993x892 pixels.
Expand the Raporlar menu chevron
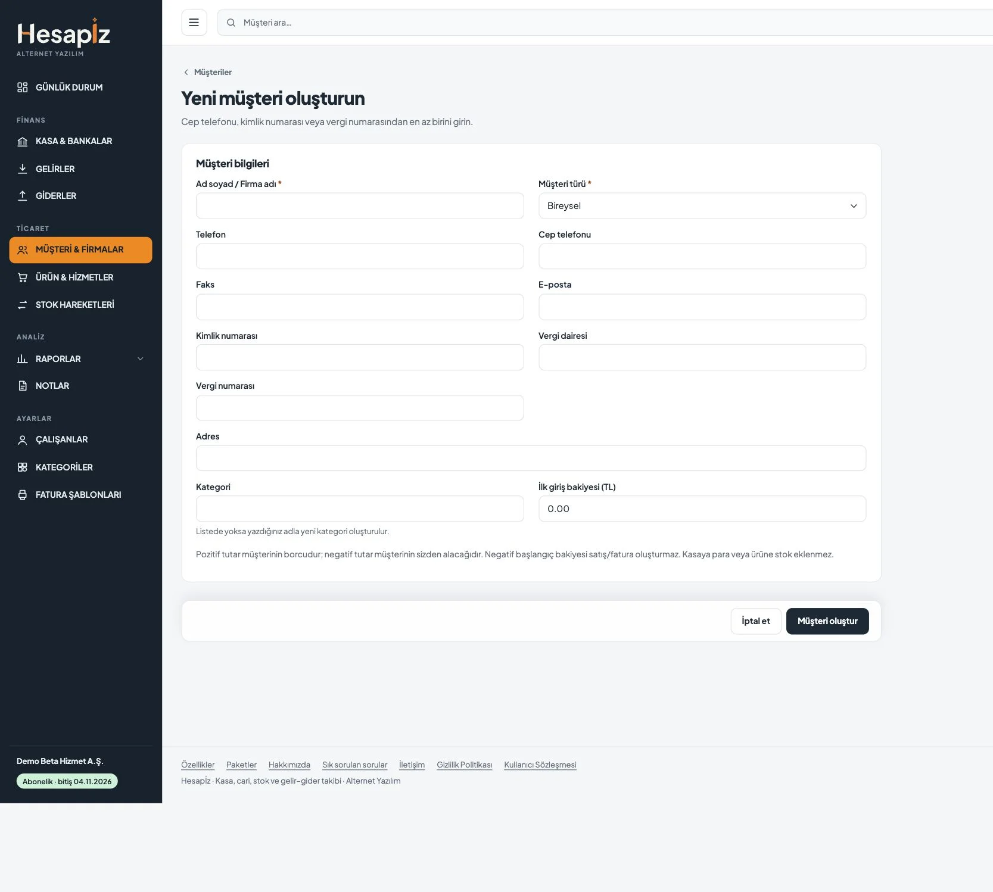coord(141,359)
